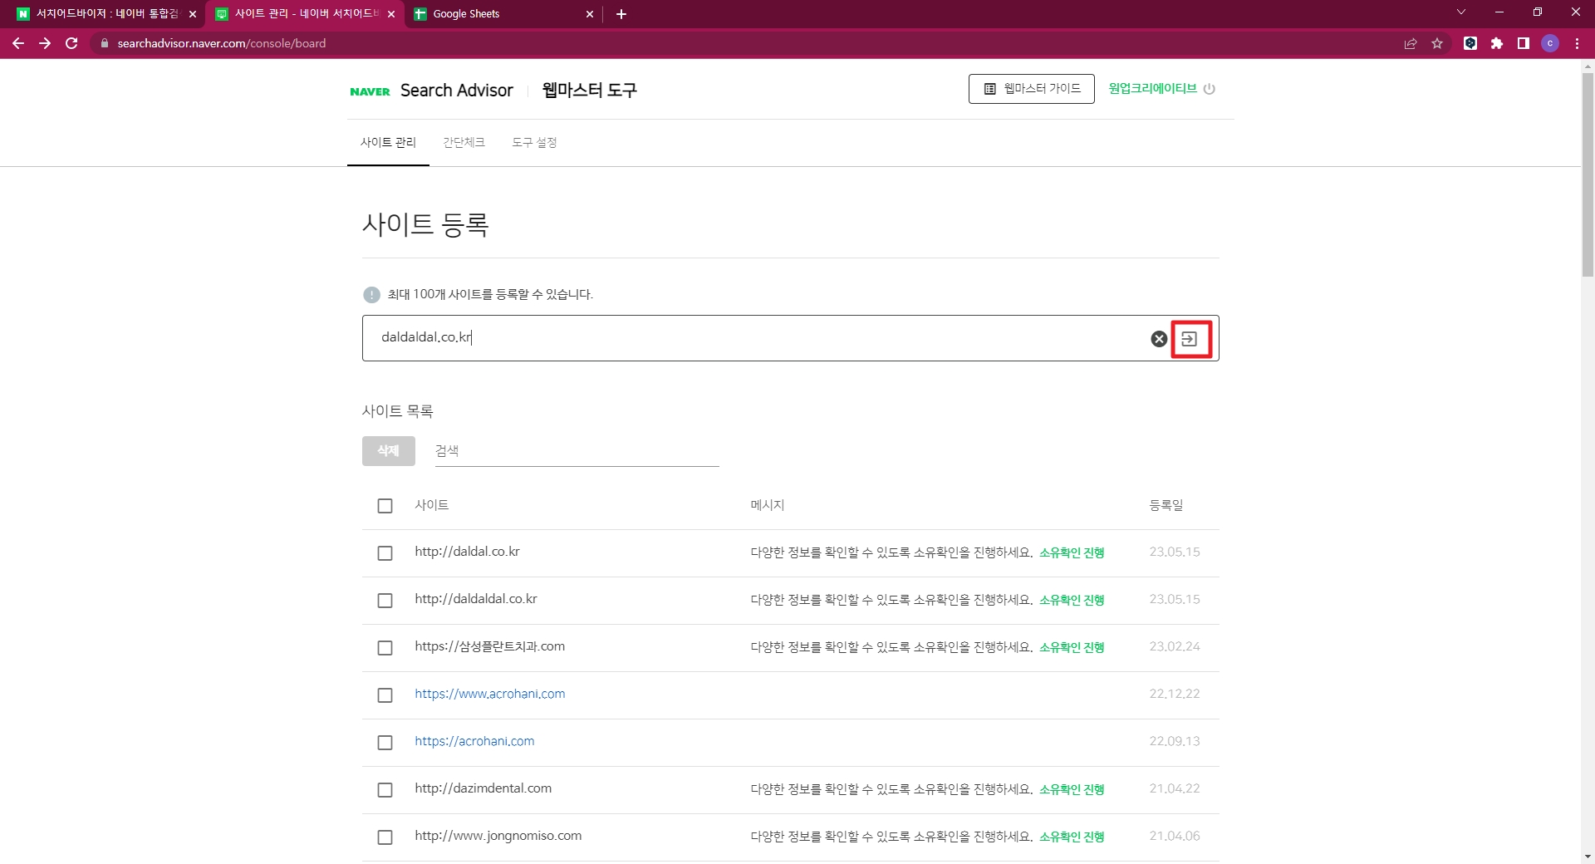Click the vertical page scrollbar thumb

click(1588, 174)
